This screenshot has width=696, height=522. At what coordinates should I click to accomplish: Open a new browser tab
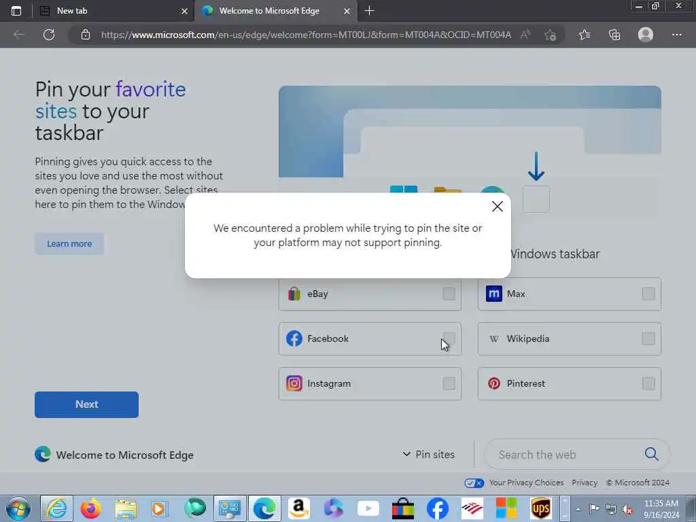[369, 11]
